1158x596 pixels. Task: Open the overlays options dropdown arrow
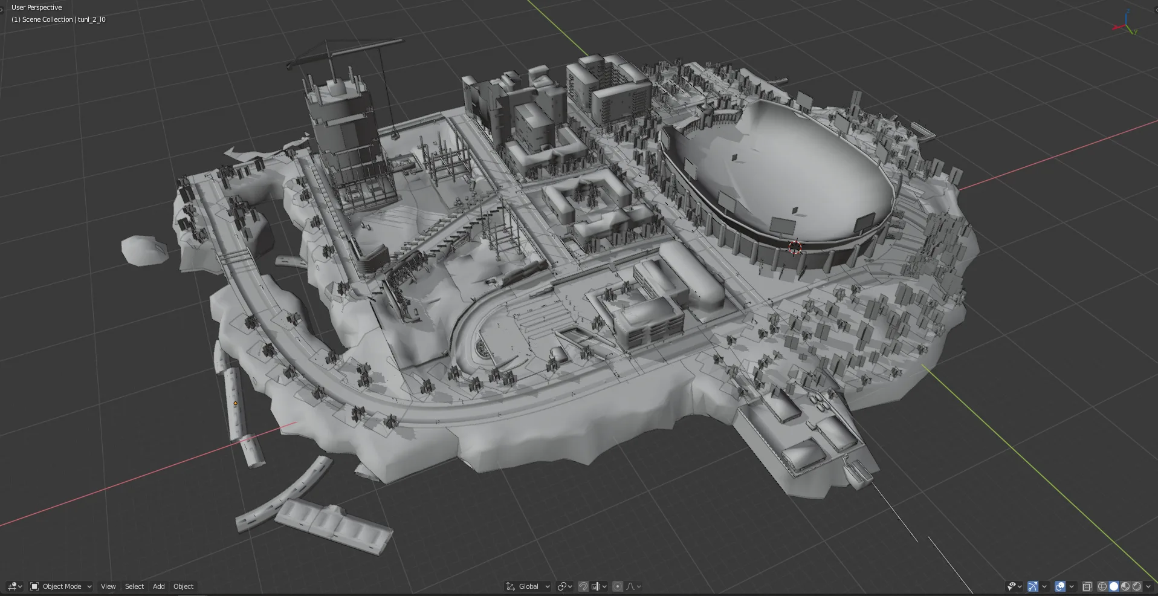[1072, 586]
